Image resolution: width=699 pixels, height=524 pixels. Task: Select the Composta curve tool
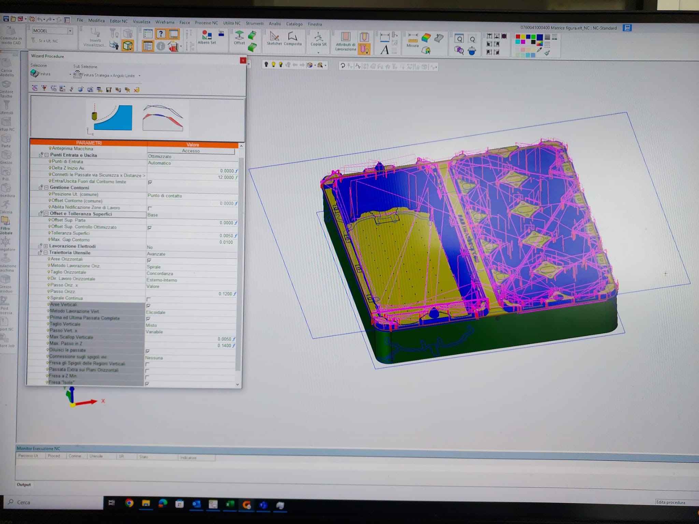293,38
